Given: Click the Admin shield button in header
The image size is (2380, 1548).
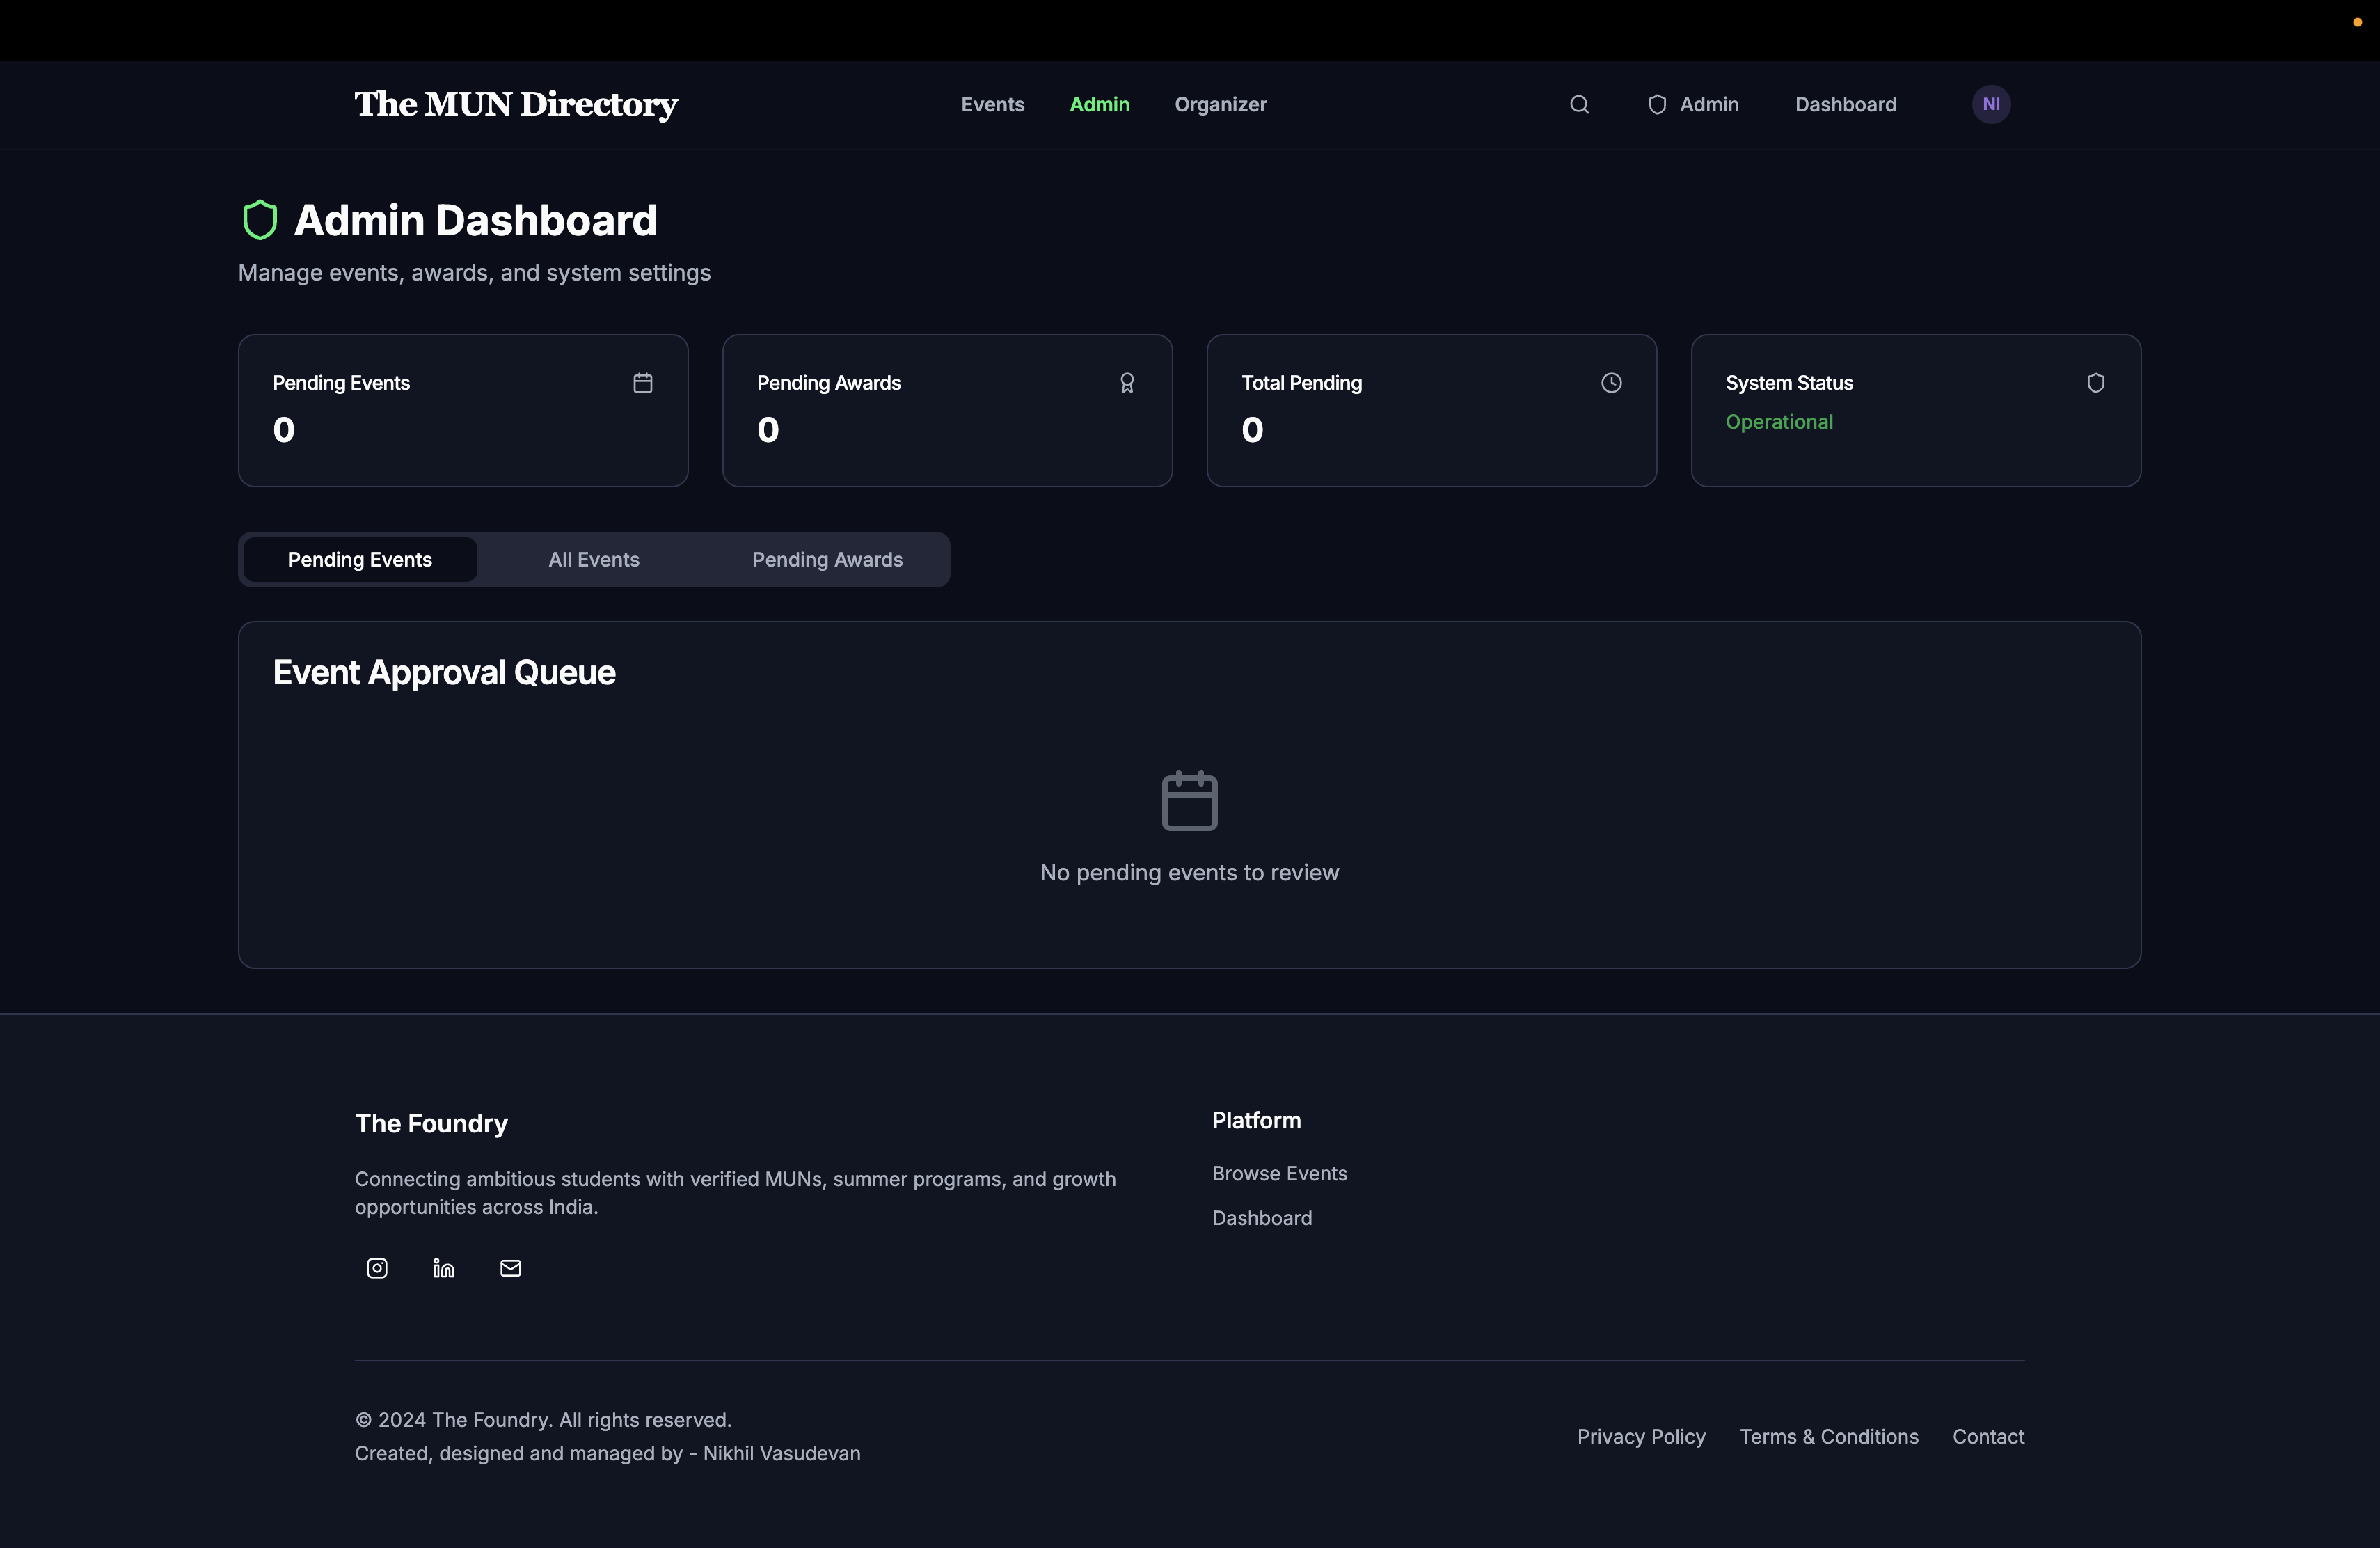Looking at the screenshot, I should click(x=1693, y=104).
